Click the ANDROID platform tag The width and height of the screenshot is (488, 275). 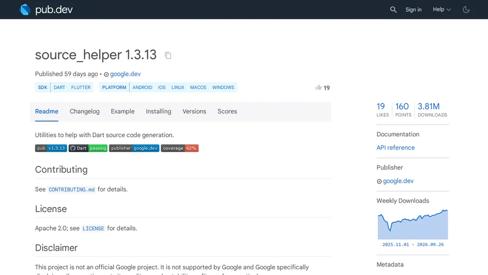[142, 88]
